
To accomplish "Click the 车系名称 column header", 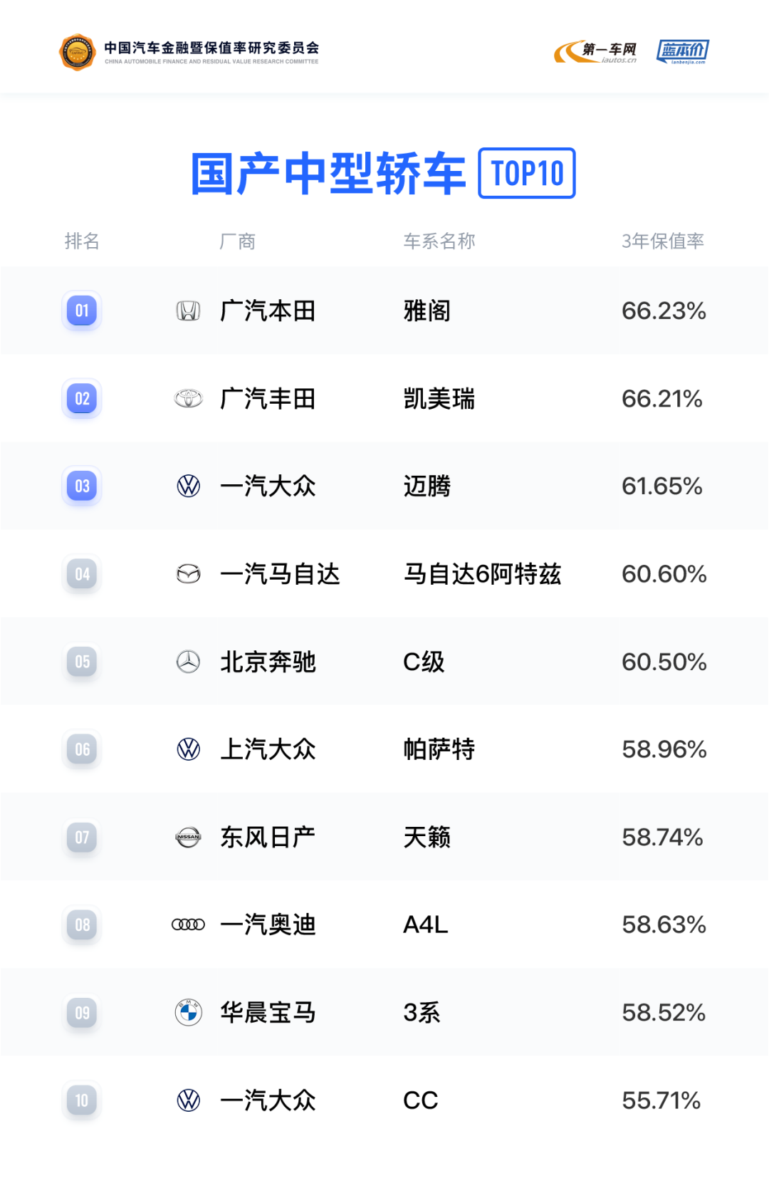I will pos(439,241).
